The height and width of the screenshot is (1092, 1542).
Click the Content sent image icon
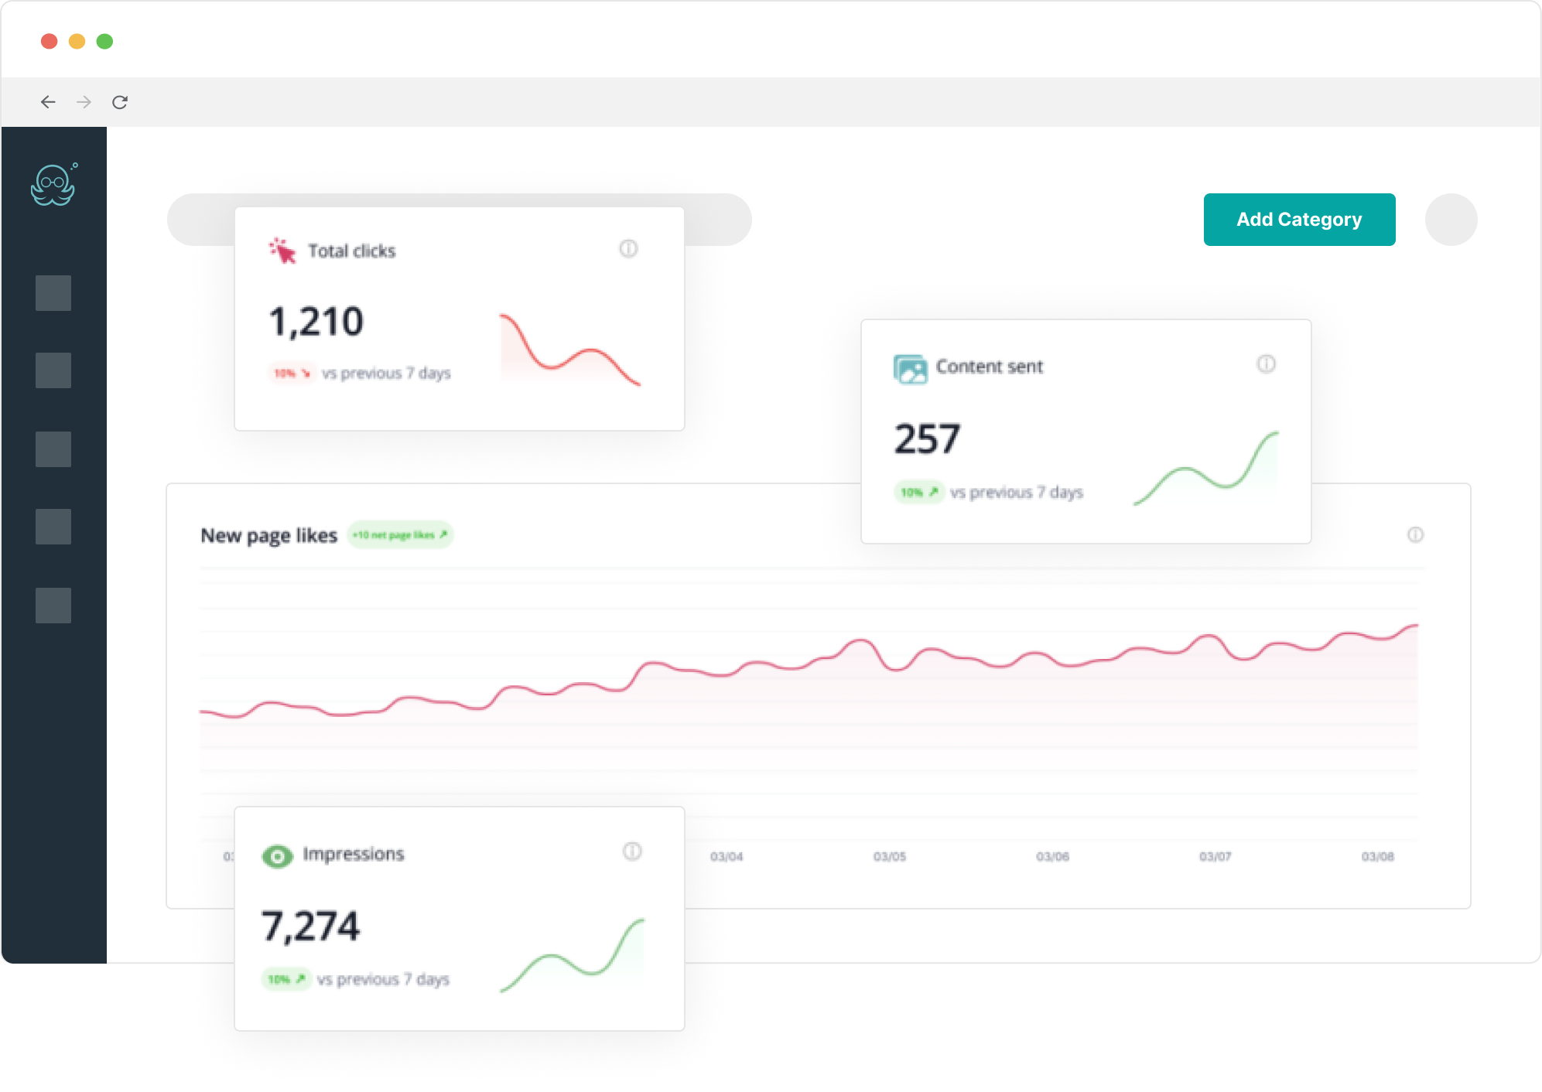(910, 369)
